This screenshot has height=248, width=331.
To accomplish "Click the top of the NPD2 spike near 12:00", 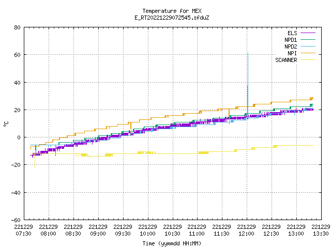I will tap(248, 54).
